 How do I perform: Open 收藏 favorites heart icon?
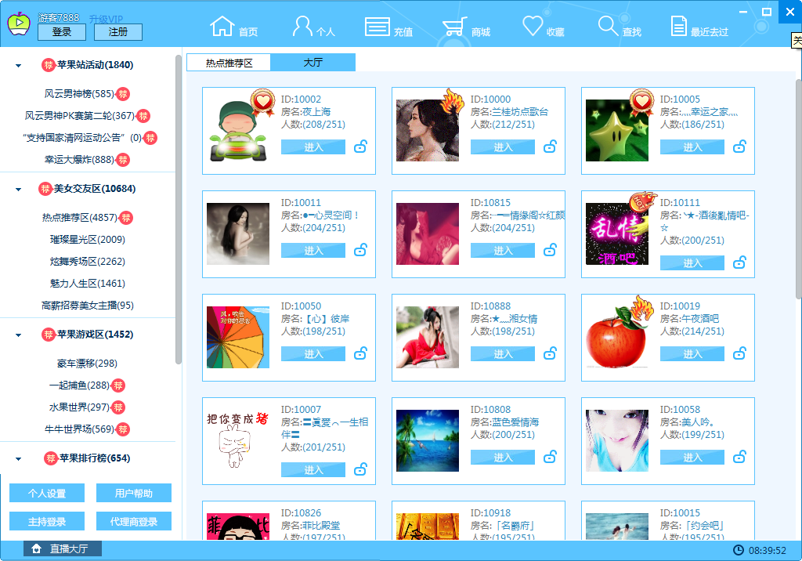tap(531, 25)
